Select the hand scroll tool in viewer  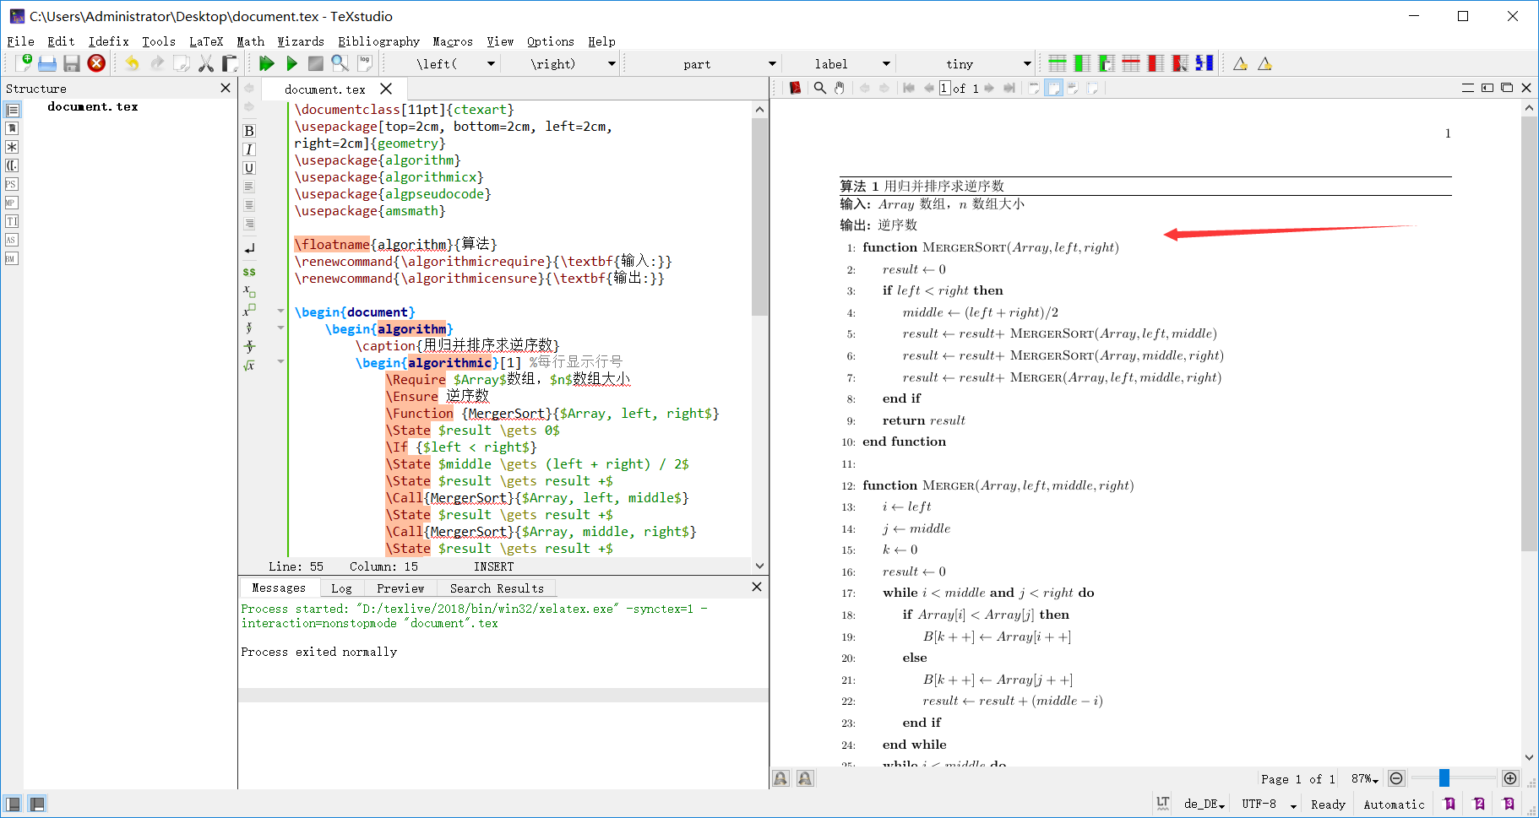[840, 88]
